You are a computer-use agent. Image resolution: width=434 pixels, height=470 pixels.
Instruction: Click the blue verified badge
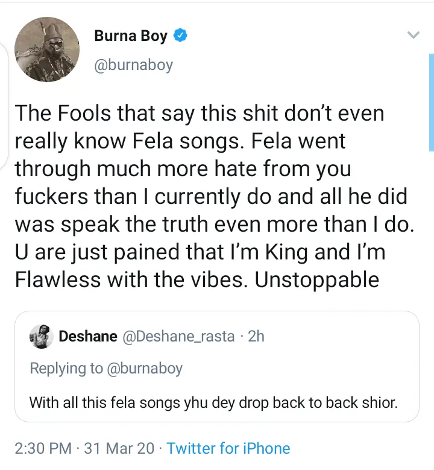click(x=180, y=36)
